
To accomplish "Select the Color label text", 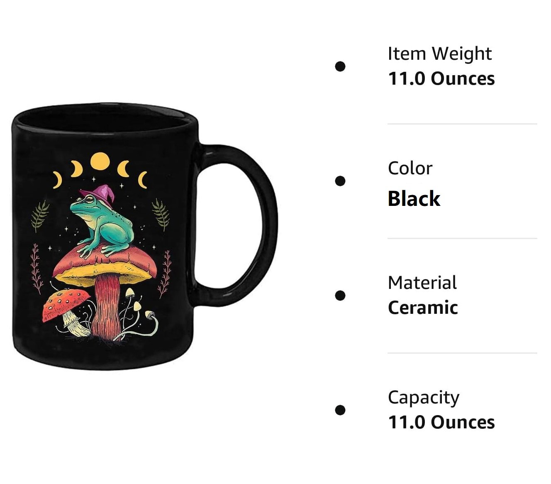I will [x=410, y=168].
